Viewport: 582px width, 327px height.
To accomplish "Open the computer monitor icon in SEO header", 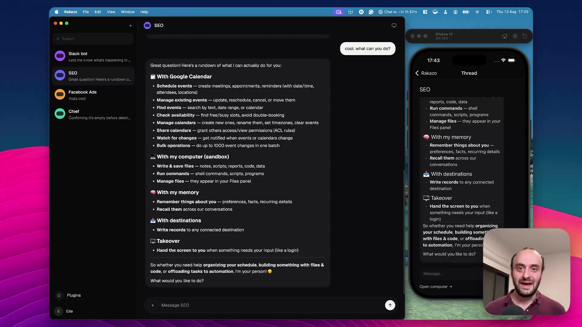I will pos(394,25).
